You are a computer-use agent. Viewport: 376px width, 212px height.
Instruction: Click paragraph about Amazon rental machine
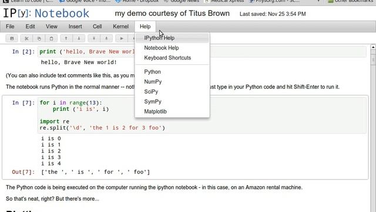click(154, 187)
